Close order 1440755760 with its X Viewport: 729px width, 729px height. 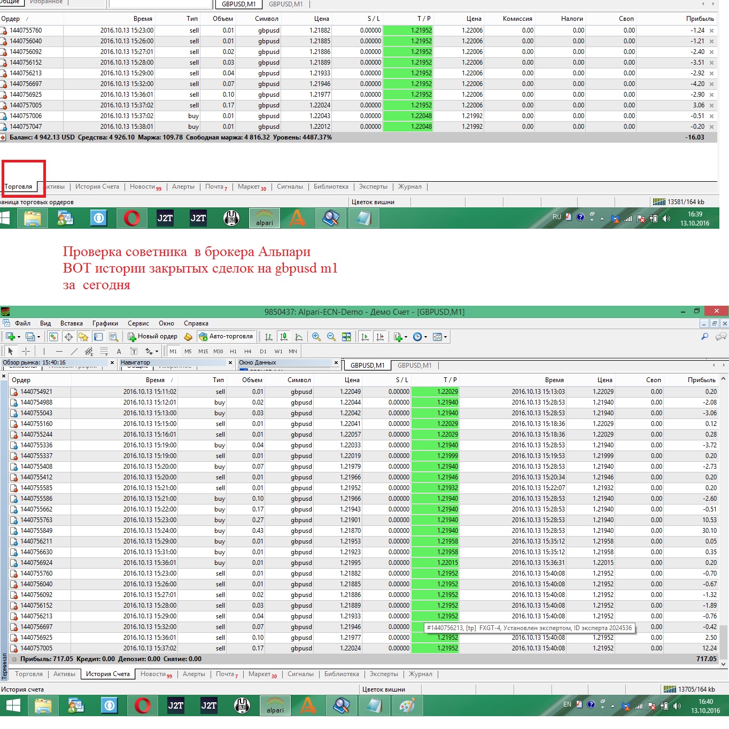pyautogui.click(x=711, y=30)
